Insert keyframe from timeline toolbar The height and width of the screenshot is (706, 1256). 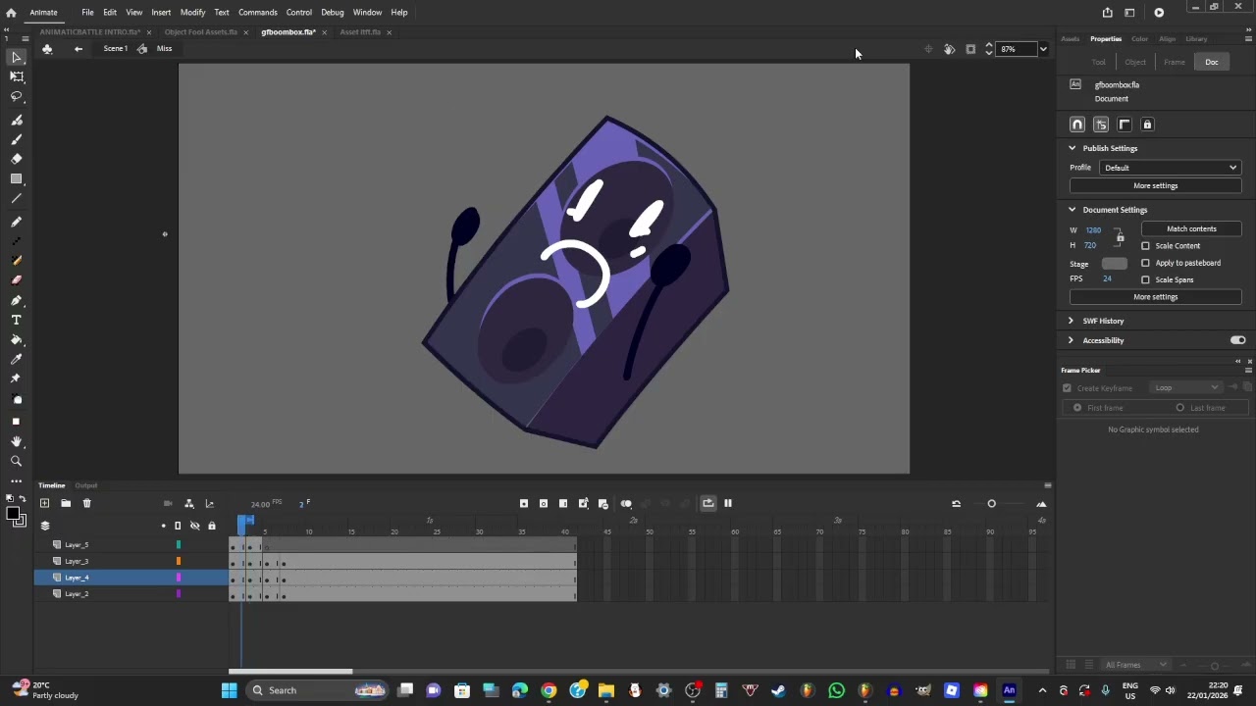pyautogui.click(x=524, y=503)
